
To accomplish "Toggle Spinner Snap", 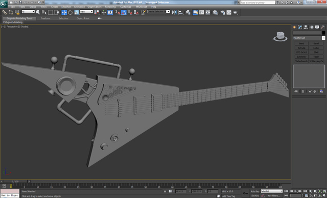I will [x=136, y=12].
